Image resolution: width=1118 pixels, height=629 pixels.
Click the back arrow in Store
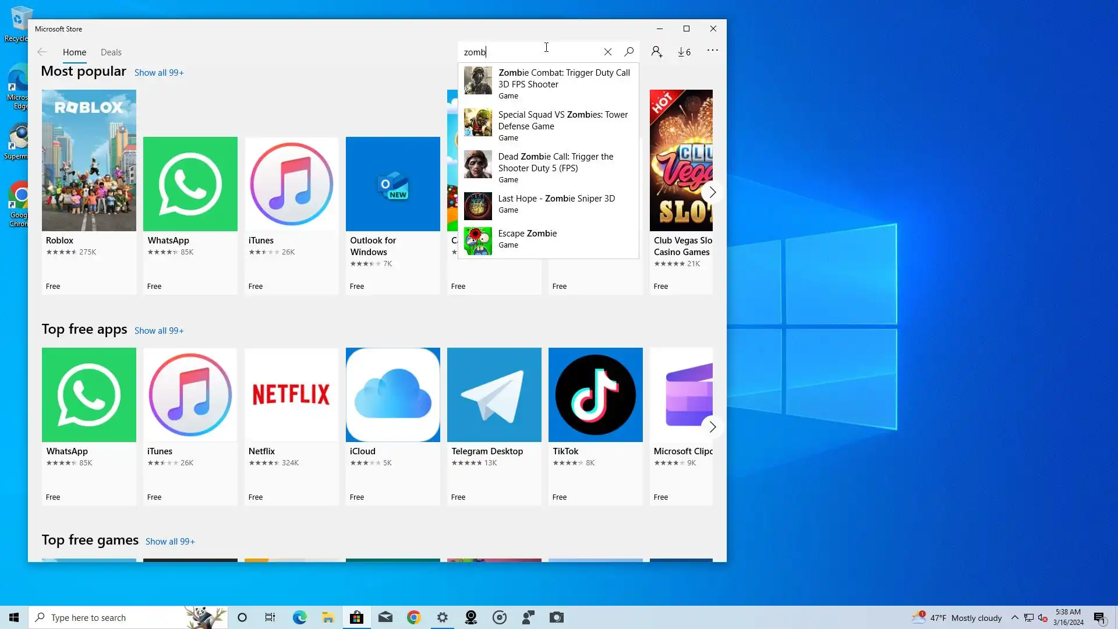click(42, 52)
